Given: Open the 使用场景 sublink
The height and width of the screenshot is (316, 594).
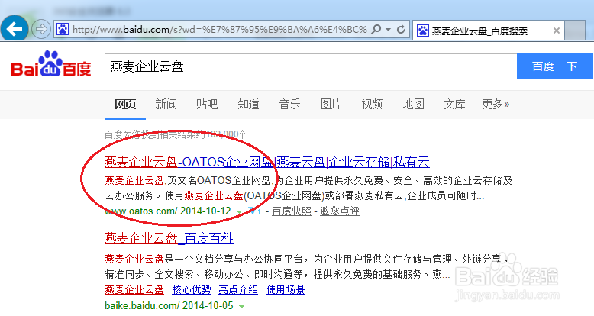Looking at the screenshot, I should 286,290.
